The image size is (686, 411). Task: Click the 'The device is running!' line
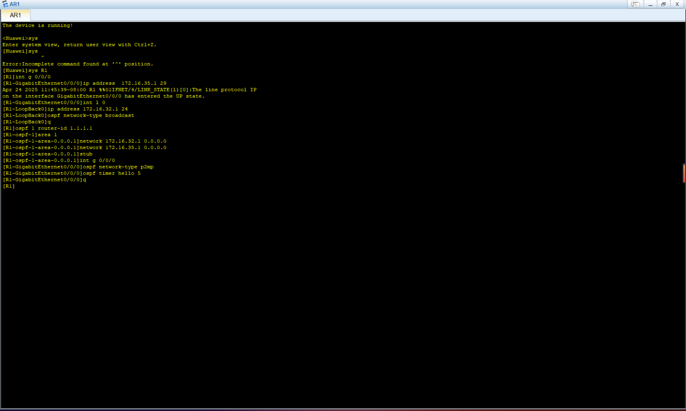pos(38,25)
